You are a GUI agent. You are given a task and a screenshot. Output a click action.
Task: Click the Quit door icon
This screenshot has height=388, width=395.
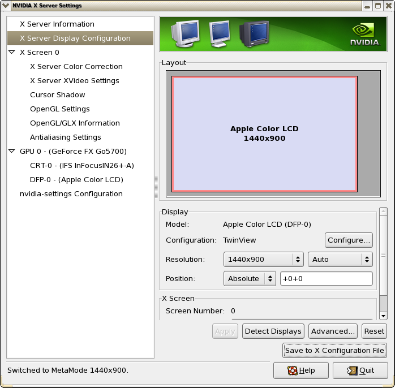pos(351,371)
